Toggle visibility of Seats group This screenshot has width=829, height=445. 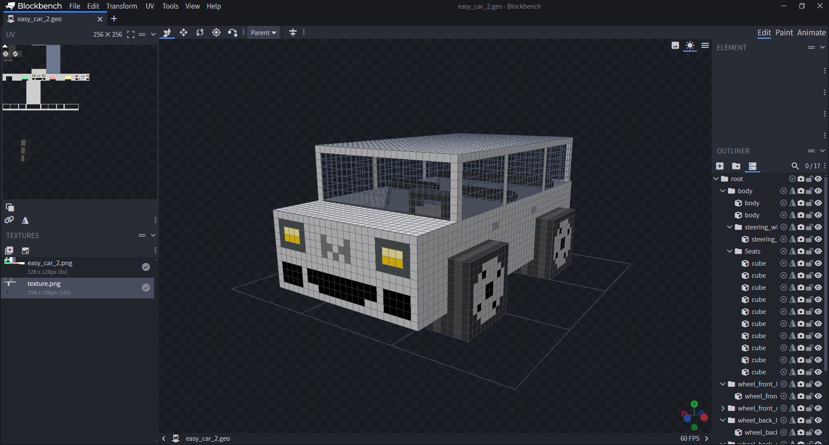coord(818,251)
